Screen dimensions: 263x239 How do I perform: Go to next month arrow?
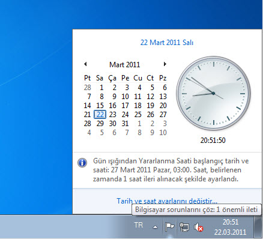click(x=165, y=64)
